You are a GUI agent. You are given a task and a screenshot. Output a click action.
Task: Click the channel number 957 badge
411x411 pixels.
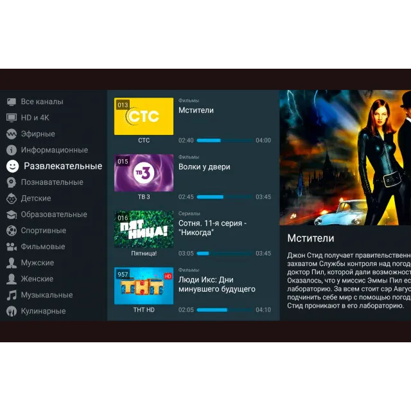click(123, 274)
